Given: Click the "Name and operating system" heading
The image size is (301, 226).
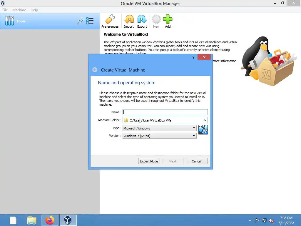Looking at the screenshot, I should point(127,82).
